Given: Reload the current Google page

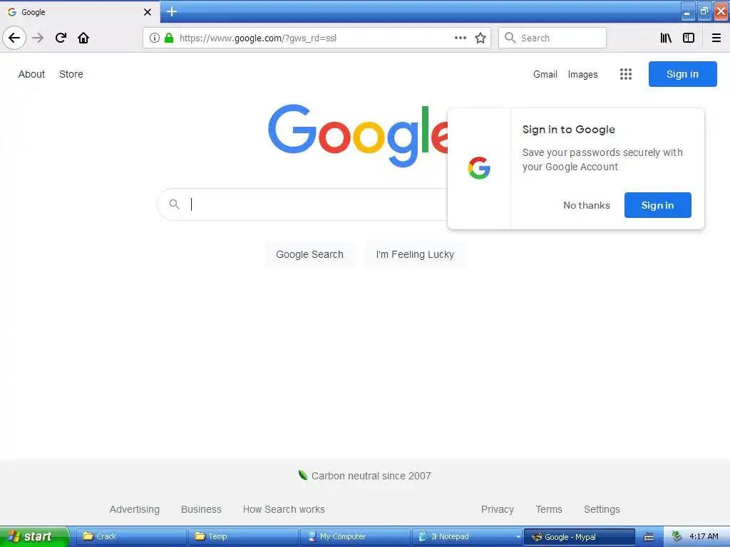Looking at the screenshot, I should point(61,38).
